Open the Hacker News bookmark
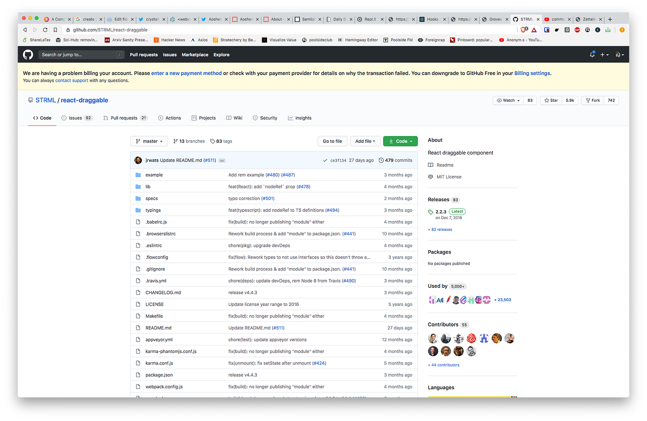The image size is (647, 421). click(x=169, y=40)
